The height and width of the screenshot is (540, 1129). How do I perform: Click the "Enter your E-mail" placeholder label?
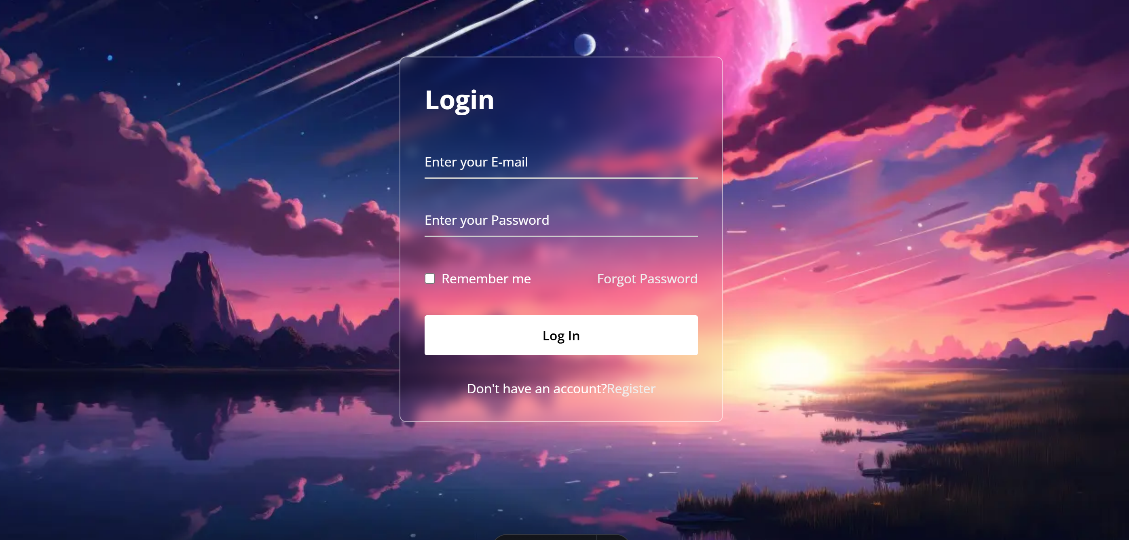[x=476, y=162]
